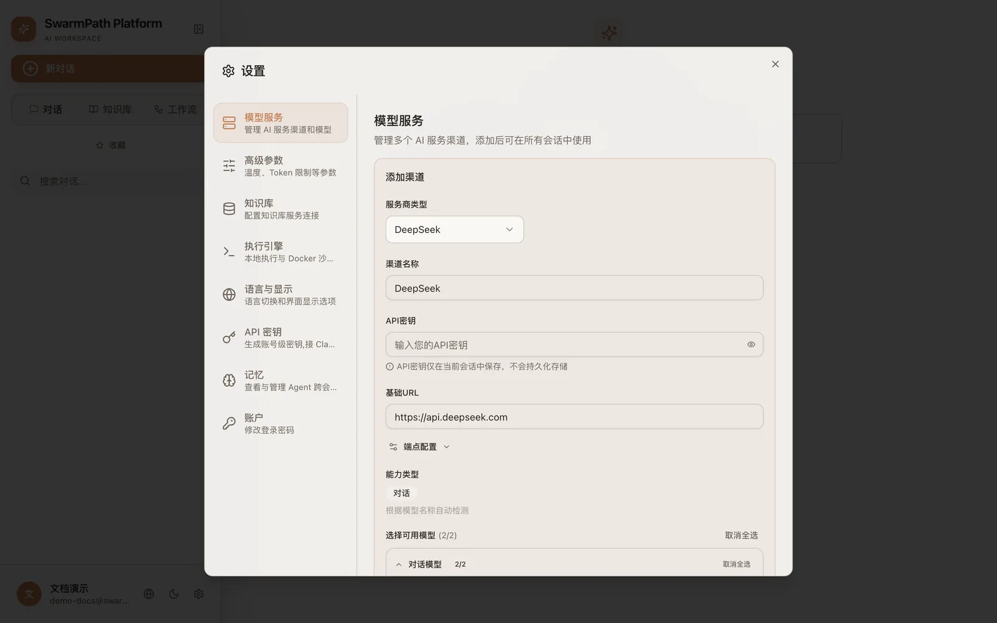Click the sparkle icon behind the dialog
Screen dimensions: 997x623
(x=609, y=32)
